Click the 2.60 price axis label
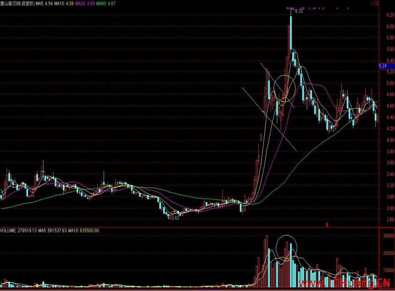 [x=390, y=219]
